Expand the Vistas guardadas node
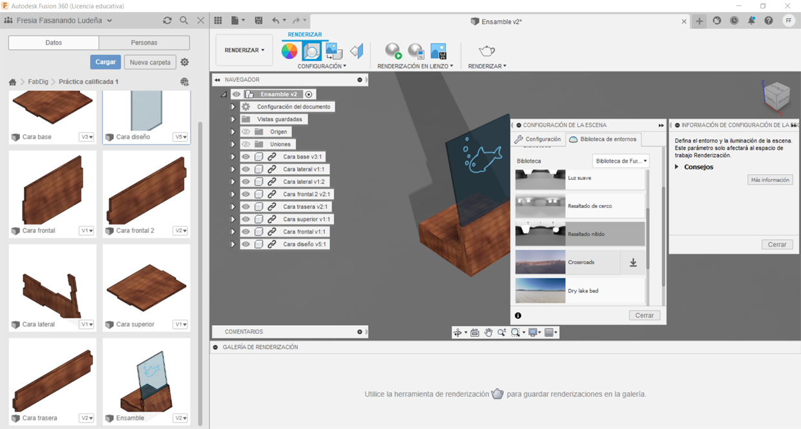The width and height of the screenshot is (801, 429). pos(233,119)
